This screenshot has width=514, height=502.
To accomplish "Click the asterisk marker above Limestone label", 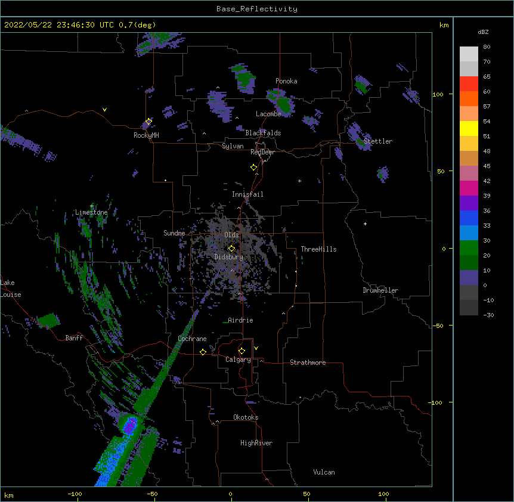I will [x=91, y=206].
